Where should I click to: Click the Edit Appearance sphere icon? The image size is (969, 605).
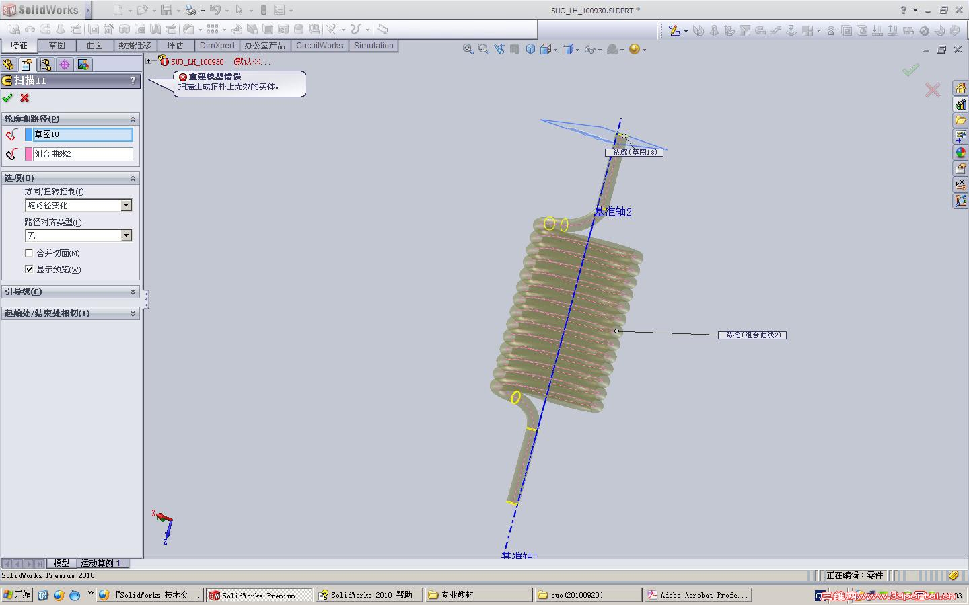point(634,49)
